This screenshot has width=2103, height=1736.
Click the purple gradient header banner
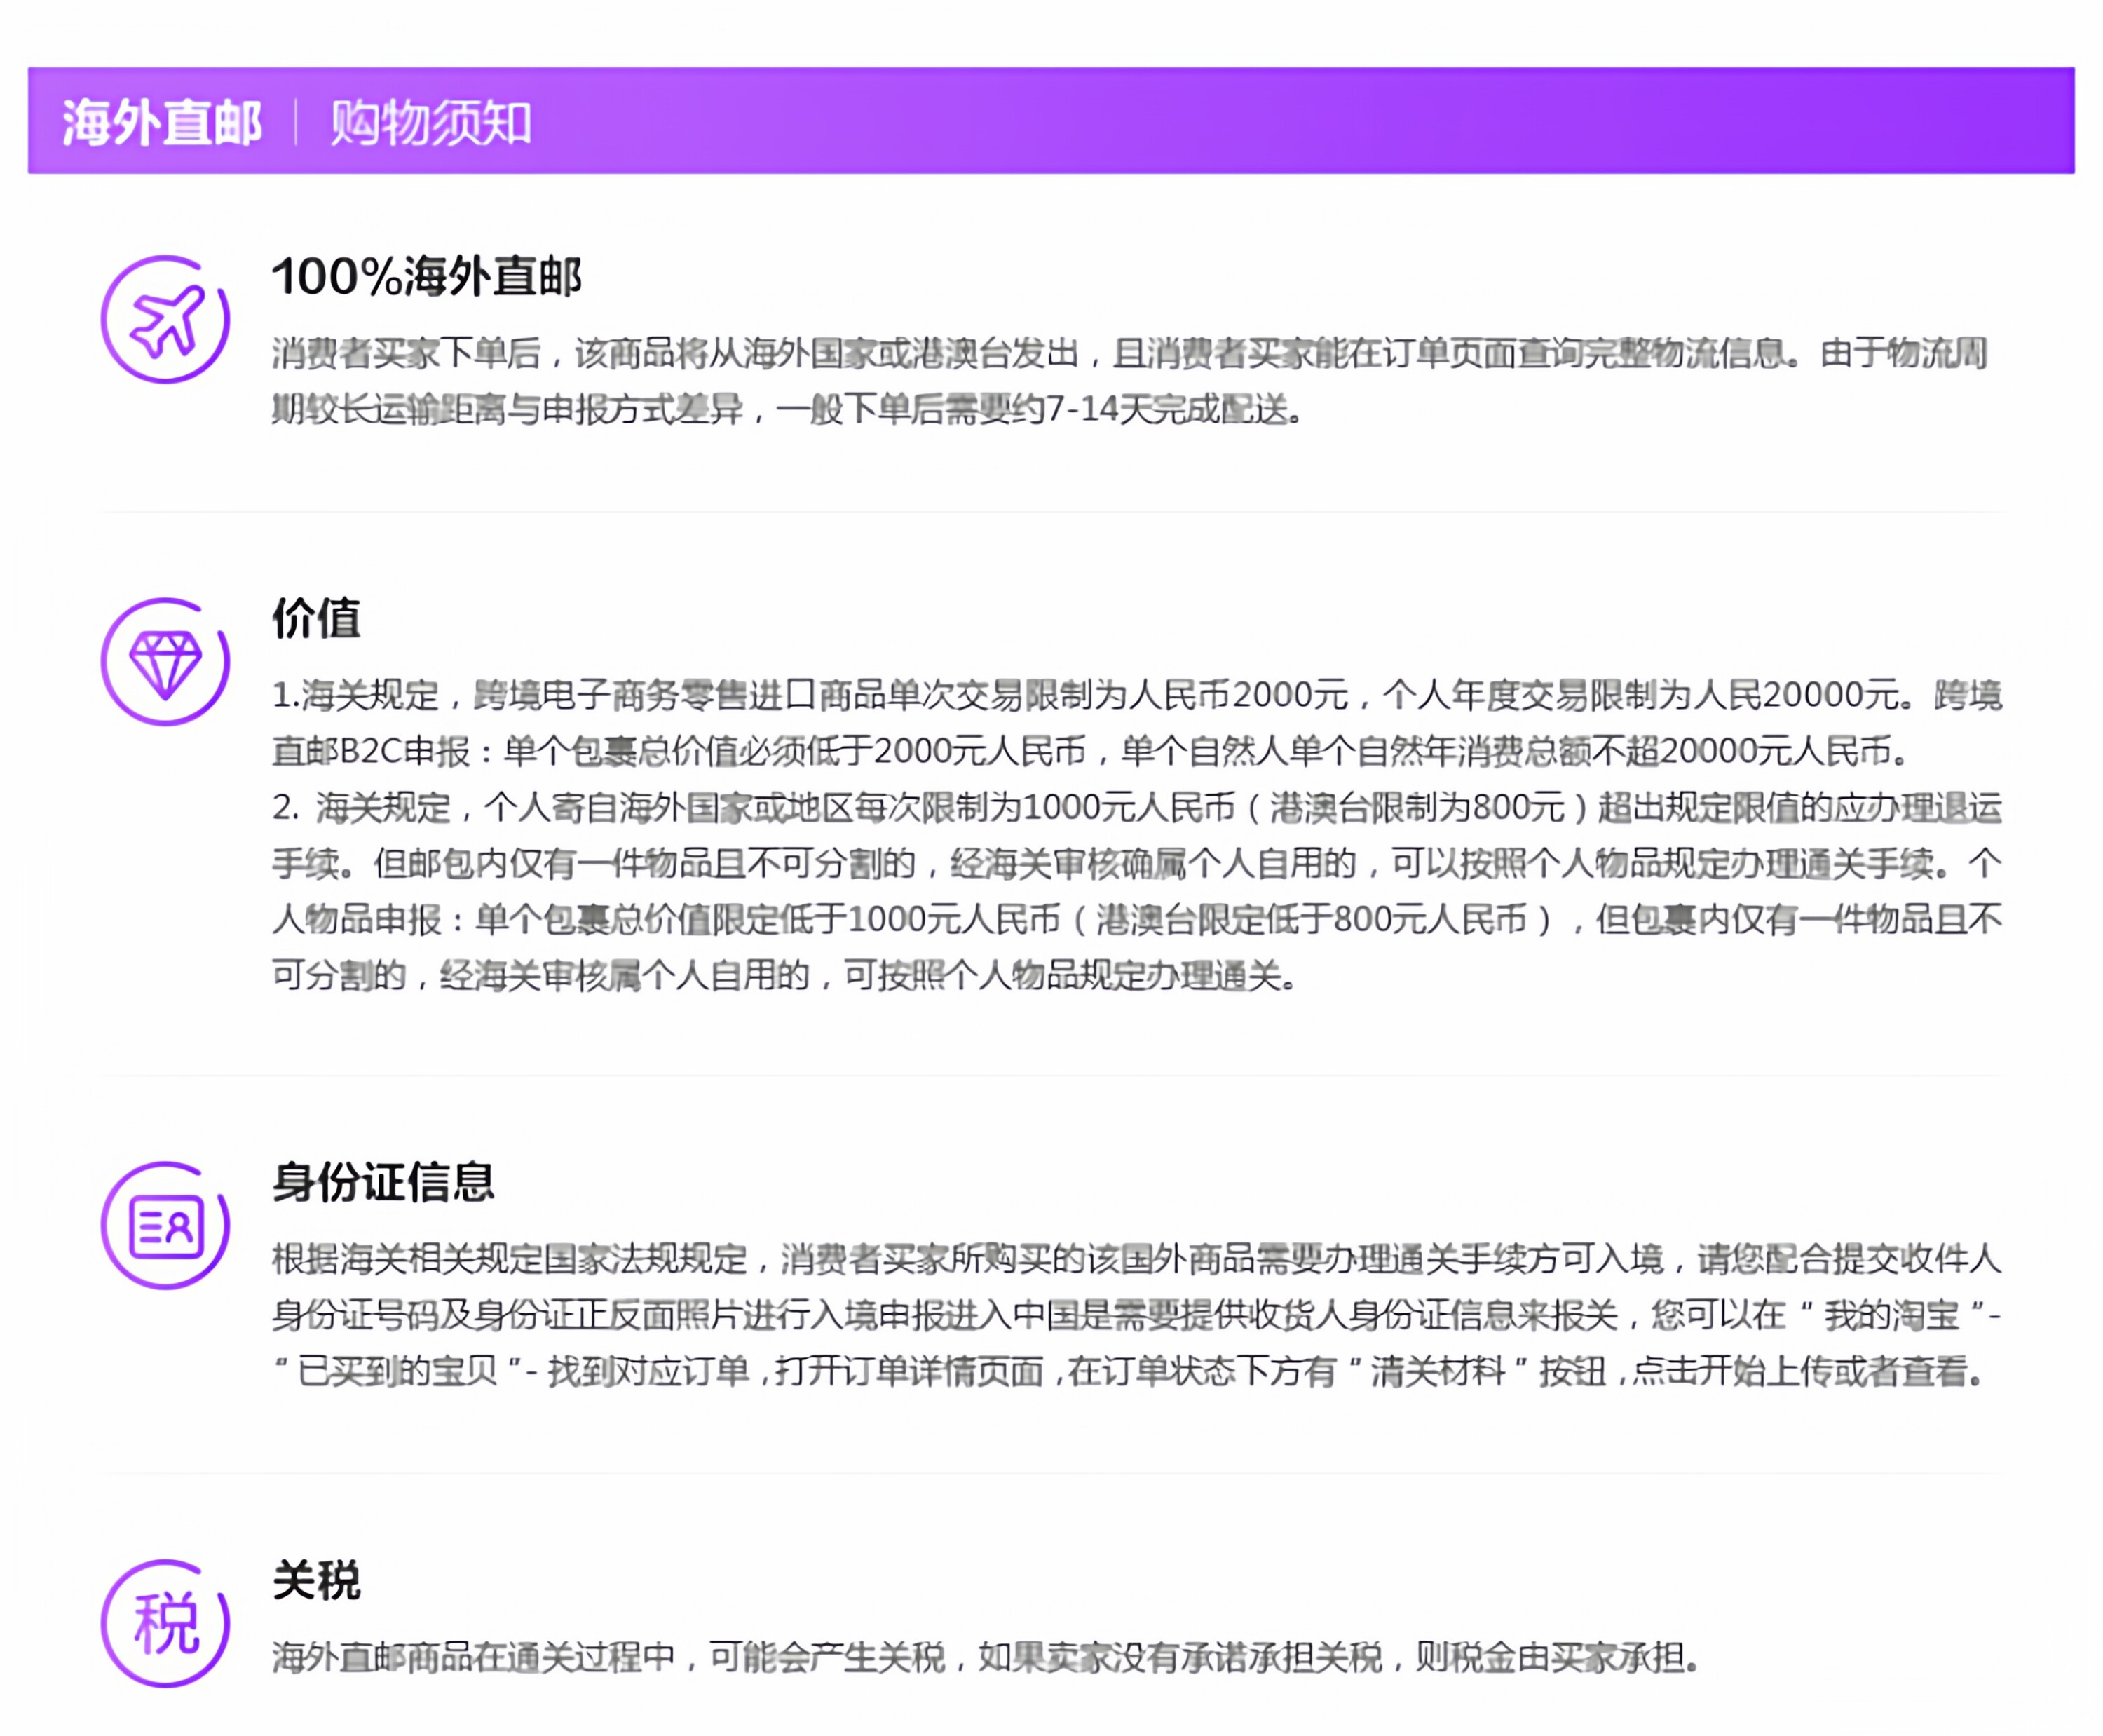tap(1300, 121)
